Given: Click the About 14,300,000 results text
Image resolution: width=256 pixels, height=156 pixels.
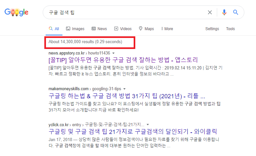Looking at the screenshot, I should coord(85,42).
